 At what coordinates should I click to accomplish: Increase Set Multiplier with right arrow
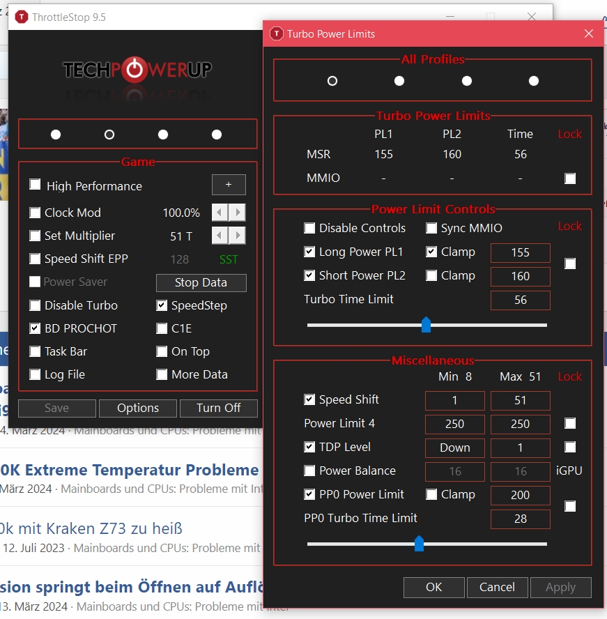(x=237, y=236)
